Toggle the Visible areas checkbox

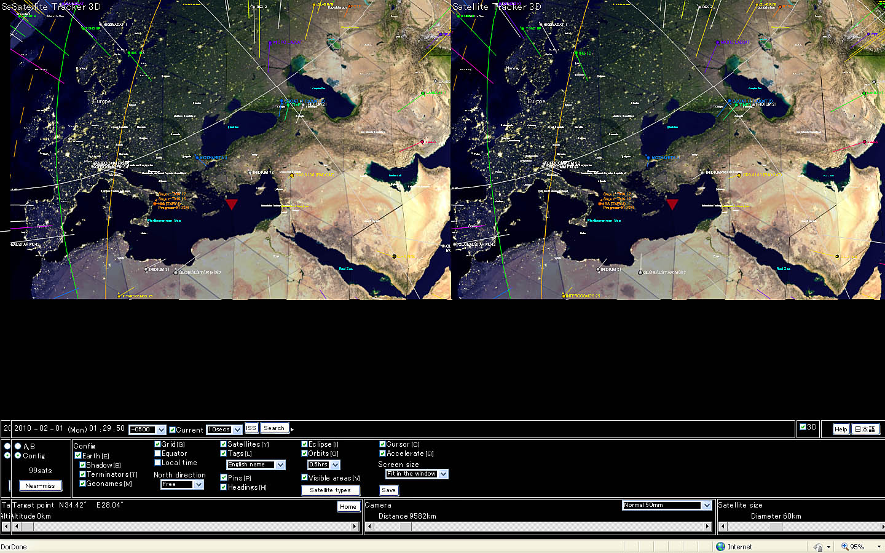pos(304,477)
